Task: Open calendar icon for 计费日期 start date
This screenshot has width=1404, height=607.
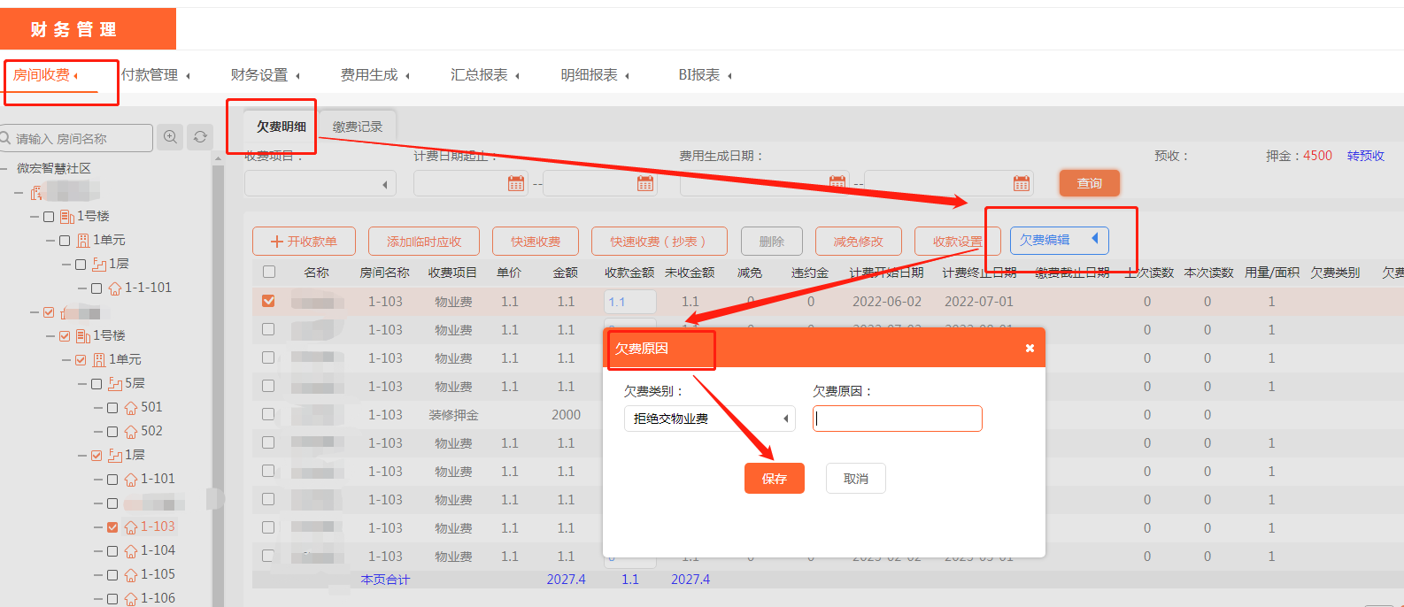Action: coord(516,183)
